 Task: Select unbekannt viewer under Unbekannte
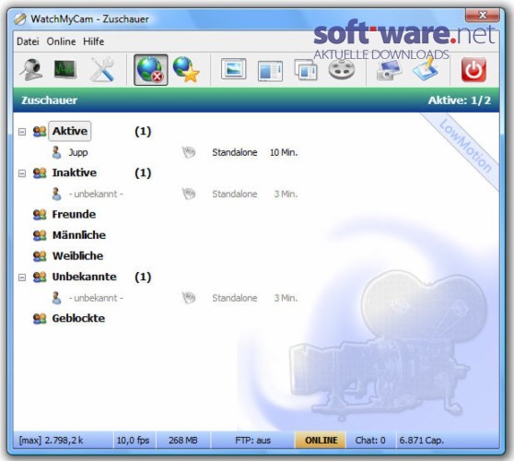96,298
